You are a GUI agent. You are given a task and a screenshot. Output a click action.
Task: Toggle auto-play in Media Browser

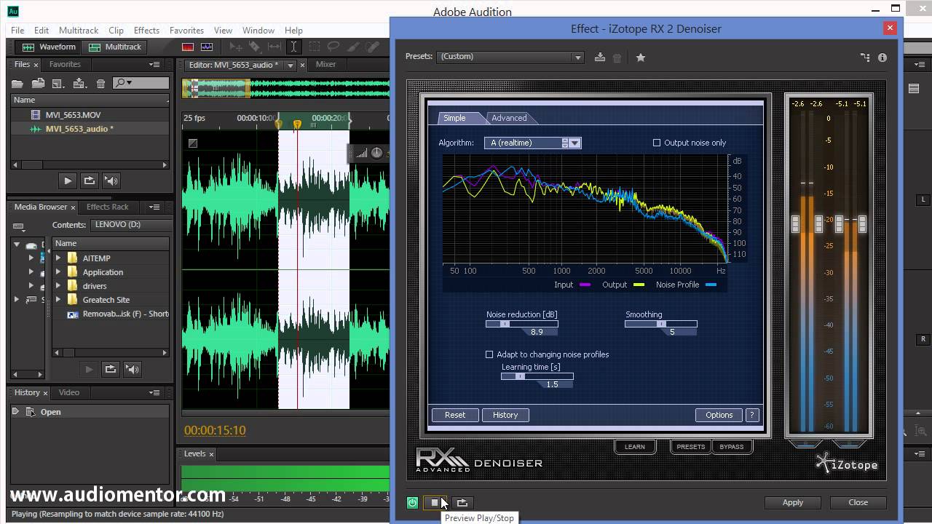pyautogui.click(x=132, y=369)
